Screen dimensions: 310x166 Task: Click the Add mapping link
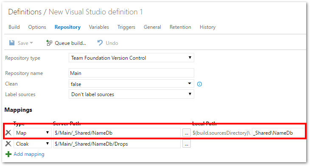pos(29,154)
